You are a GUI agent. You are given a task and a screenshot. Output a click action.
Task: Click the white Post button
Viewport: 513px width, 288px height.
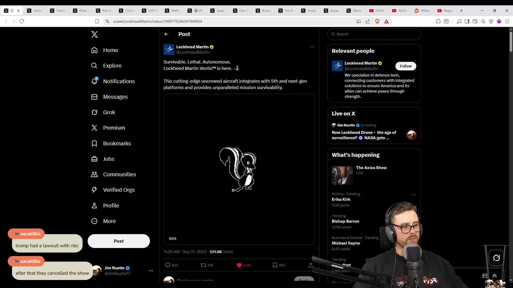[119, 241]
